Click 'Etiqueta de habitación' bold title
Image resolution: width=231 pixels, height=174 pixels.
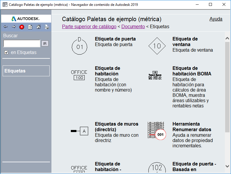(x=107, y=71)
